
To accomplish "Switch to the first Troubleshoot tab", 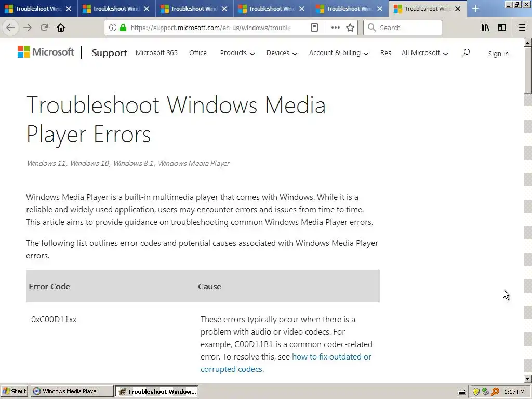I will (34, 9).
